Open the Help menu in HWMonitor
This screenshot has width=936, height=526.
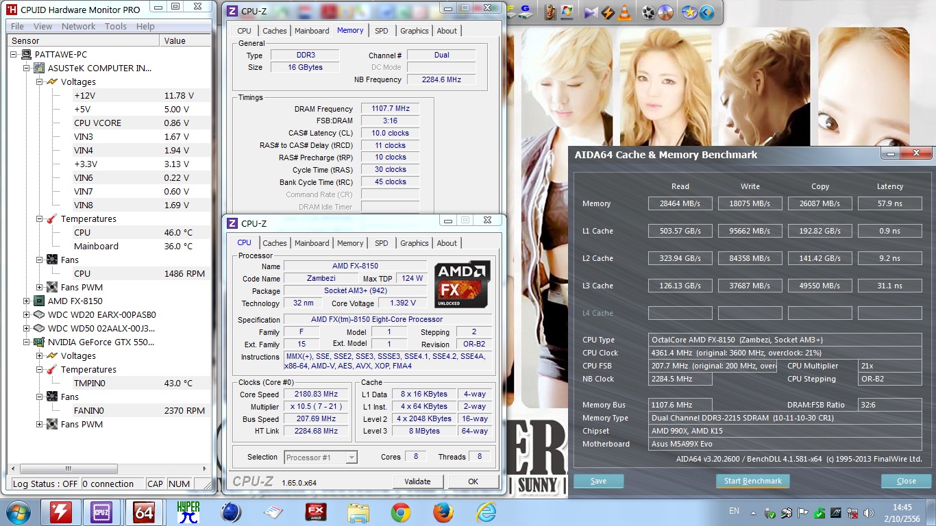tap(145, 26)
